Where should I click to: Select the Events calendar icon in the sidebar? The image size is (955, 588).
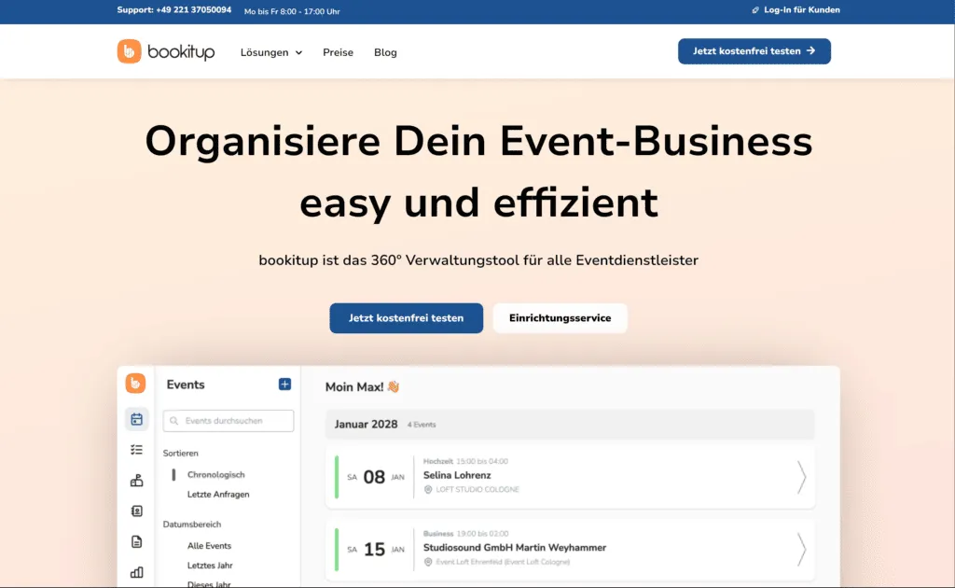[x=136, y=418]
